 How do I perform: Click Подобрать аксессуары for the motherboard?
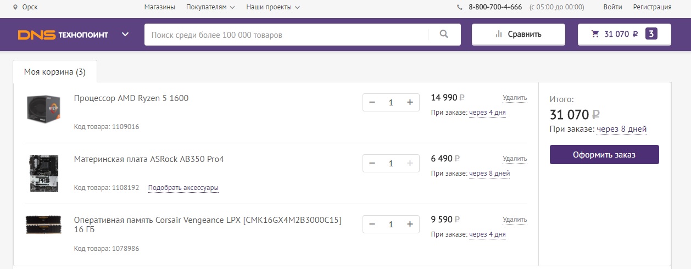coord(183,188)
